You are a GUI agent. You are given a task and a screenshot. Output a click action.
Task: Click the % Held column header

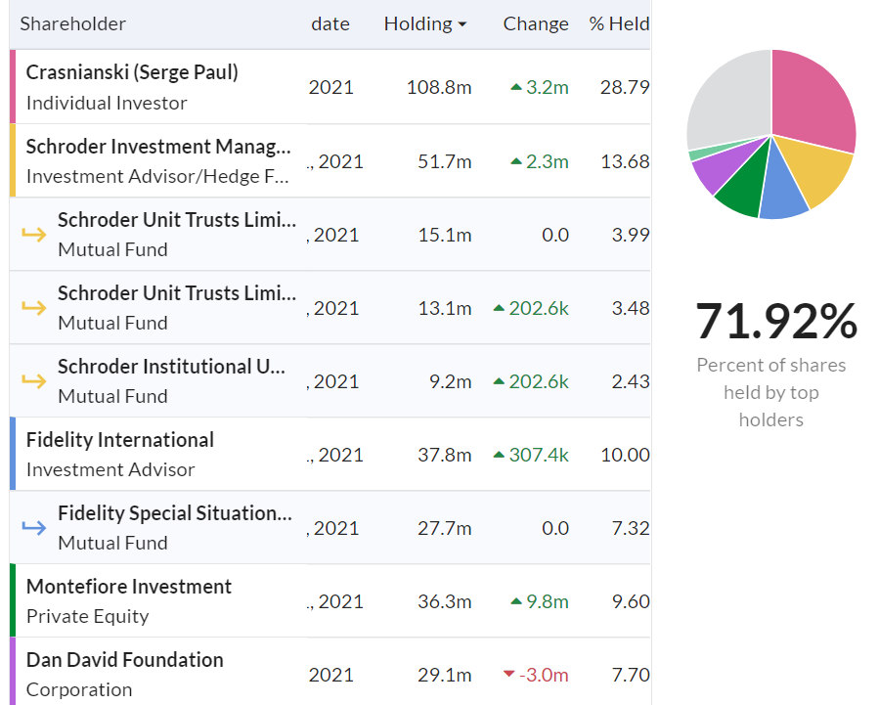[x=619, y=24]
